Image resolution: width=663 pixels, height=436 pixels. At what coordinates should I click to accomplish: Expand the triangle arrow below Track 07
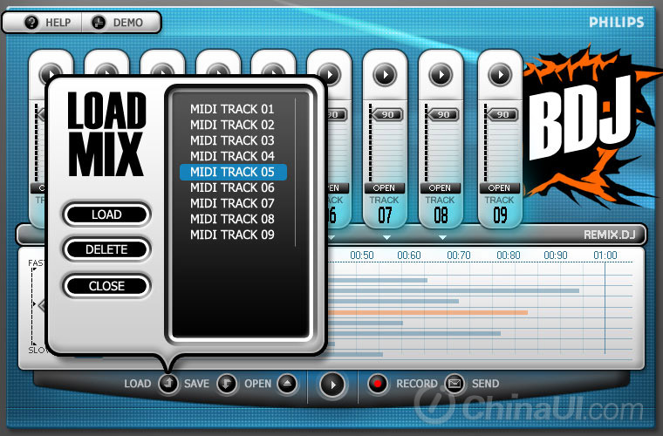tap(386, 237)
